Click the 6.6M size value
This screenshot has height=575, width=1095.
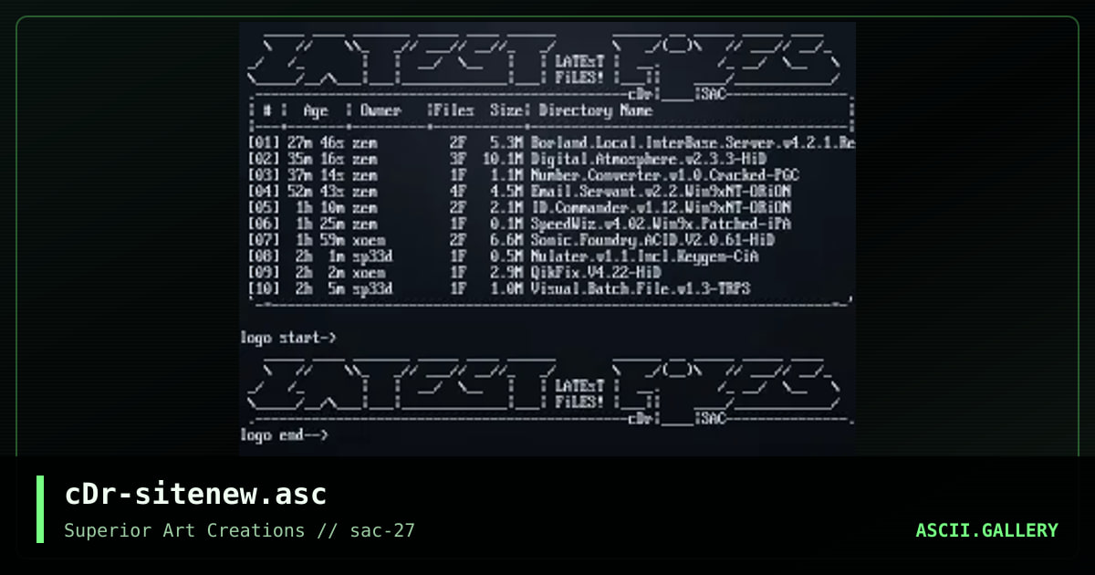click(506, 239)
